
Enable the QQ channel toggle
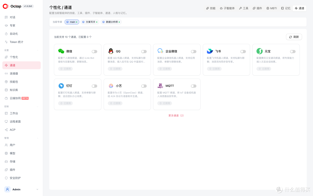[x=144, y=52]
